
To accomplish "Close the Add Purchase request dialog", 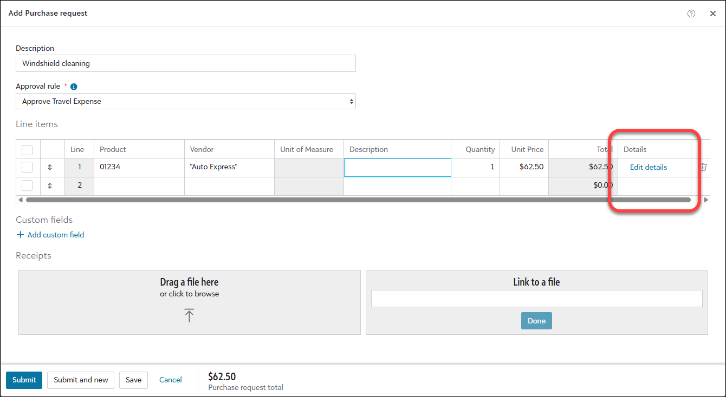I will click(713, 14).
